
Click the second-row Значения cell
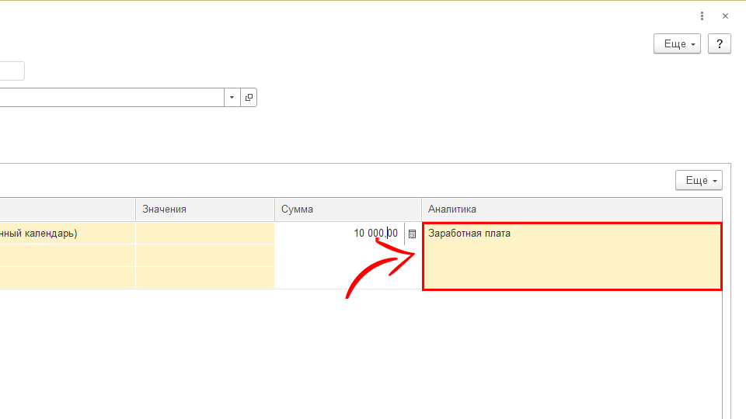[x=204, y=255]
